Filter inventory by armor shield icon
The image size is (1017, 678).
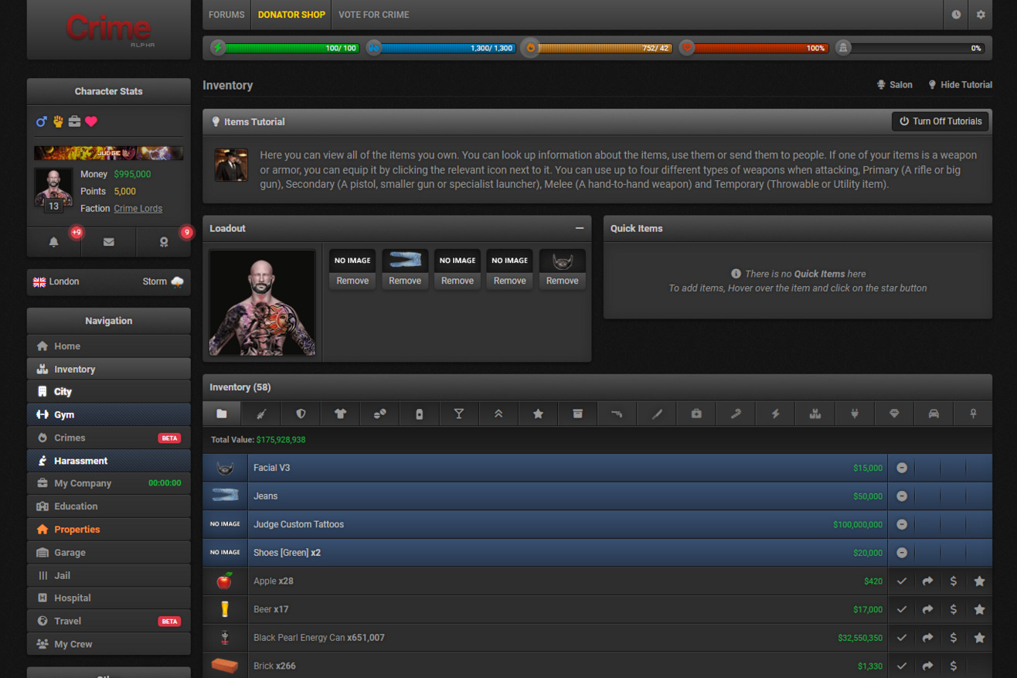coord(301,414)
